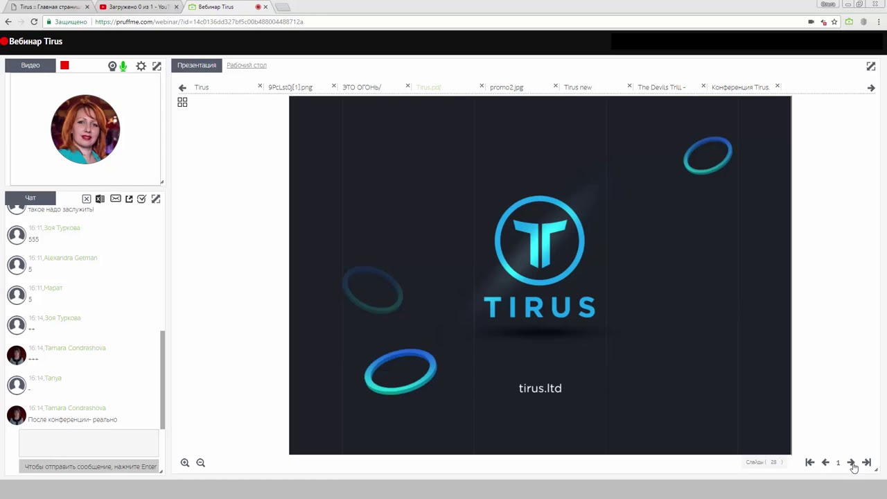Open the slide thumbnails grid view

point(182,102)
